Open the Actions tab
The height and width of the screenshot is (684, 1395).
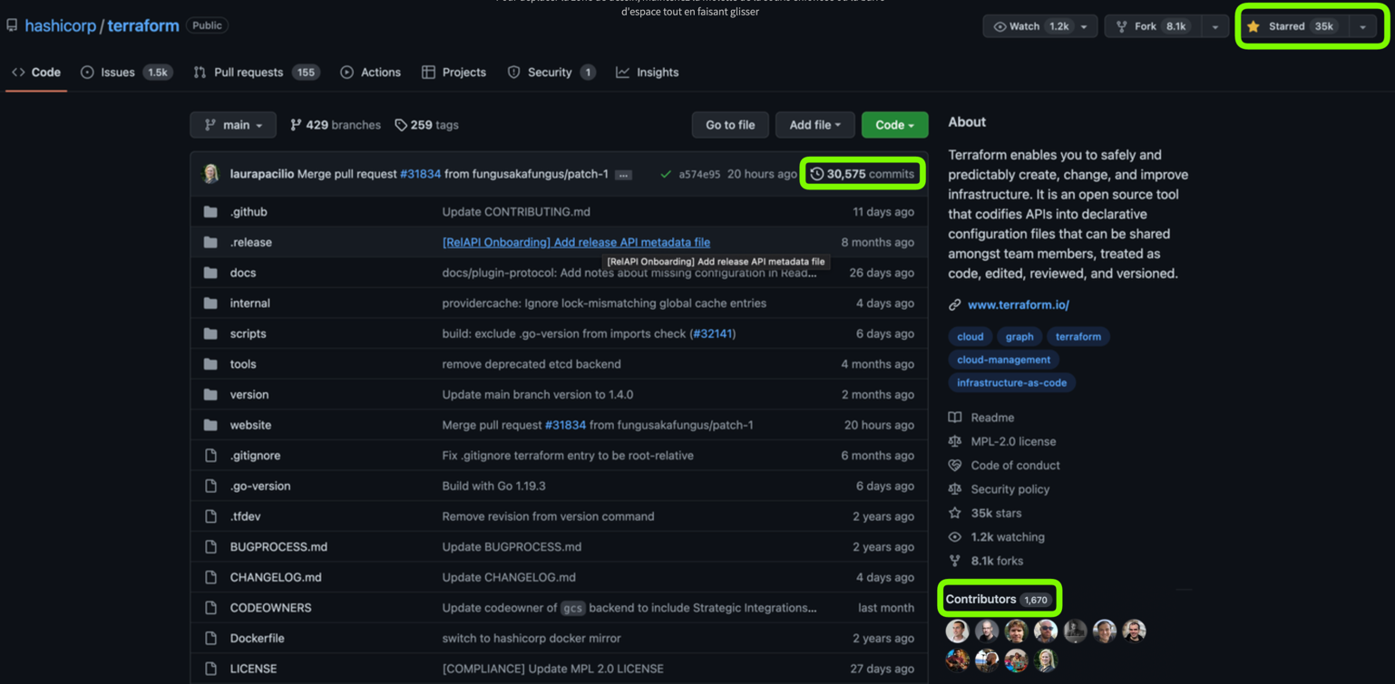pos(370,72)
